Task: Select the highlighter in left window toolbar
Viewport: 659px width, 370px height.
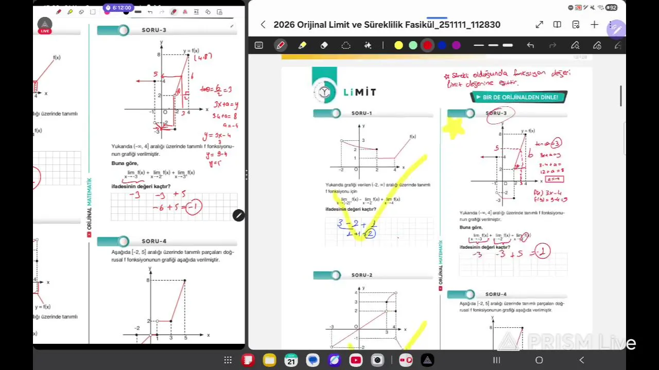Action: point(70,11)
